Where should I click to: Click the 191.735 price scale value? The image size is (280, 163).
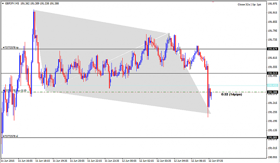[x=272, y=40]
